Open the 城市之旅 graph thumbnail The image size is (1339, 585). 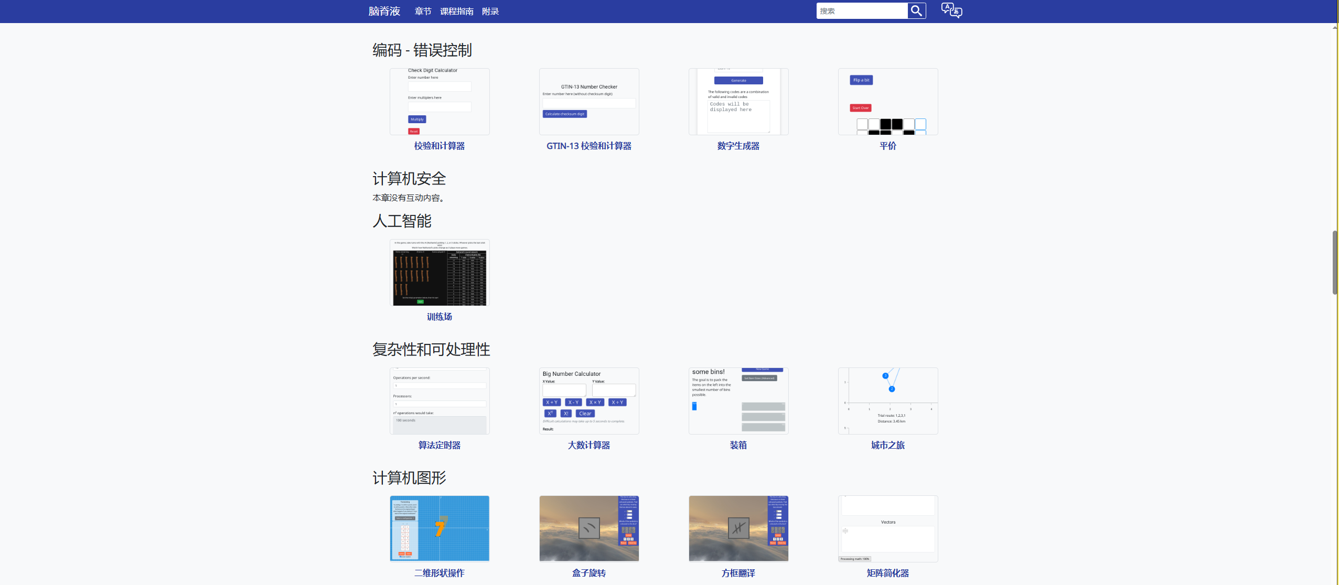[x=887, y=401]
